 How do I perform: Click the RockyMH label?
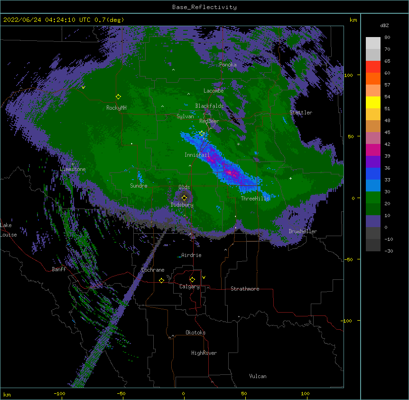tap(116, 108)
